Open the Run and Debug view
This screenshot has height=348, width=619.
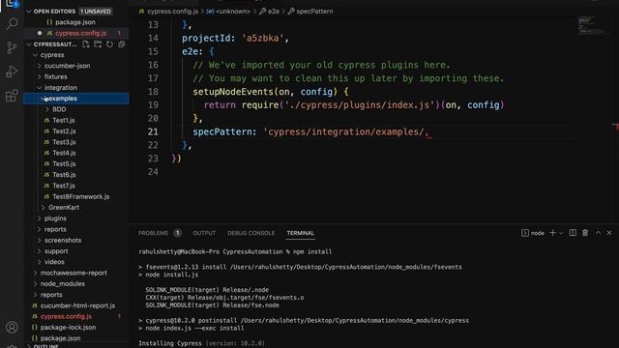coord(12,72)
